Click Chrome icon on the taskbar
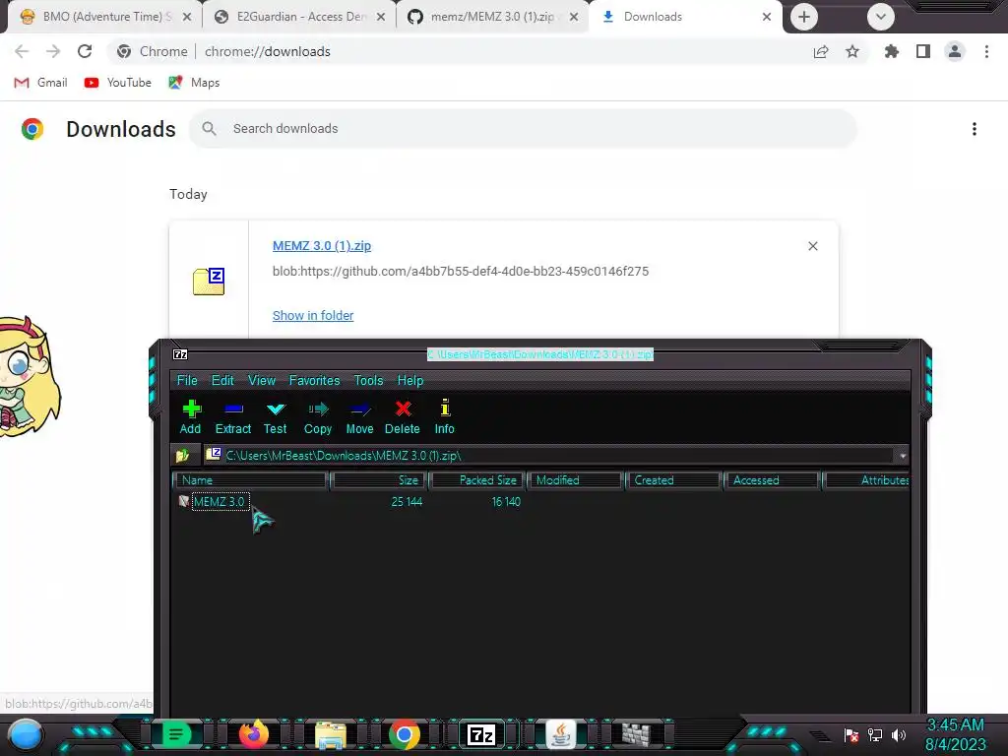 pos(405,734)
